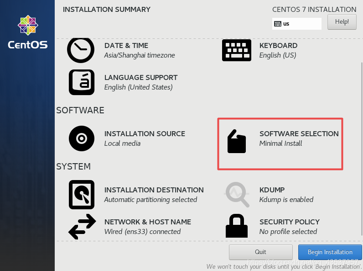Click English (United States) text

138,87
